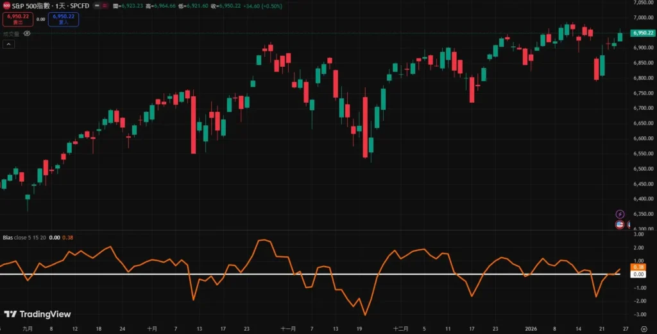Open the 1天 interval selector in title
The height and width of the screenshot is (334, 657).
pos(61,6)
